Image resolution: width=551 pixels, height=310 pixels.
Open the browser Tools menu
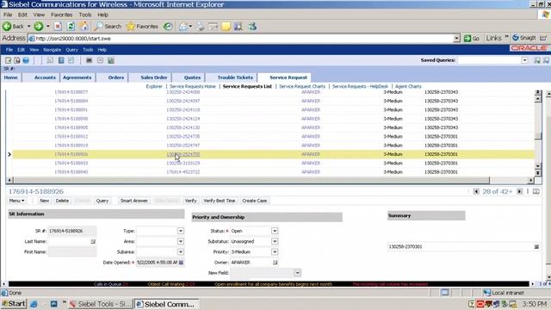pyautogui.click(x=85, y=15)
